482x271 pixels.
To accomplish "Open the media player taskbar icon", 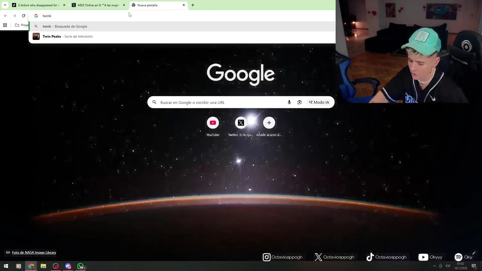I will coord(18,266).
